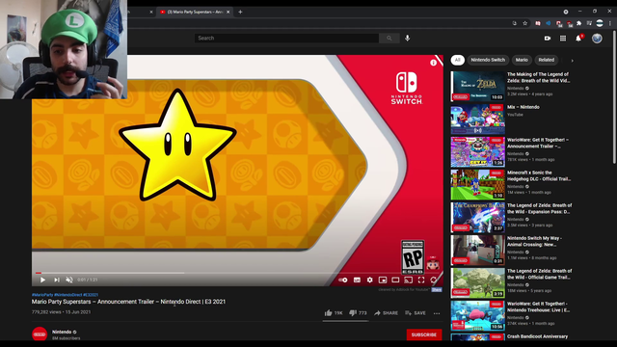Open the Chrome profile avatar
Image resolution: width=617 pixels, height=347 pixels.
coord(600,23)
